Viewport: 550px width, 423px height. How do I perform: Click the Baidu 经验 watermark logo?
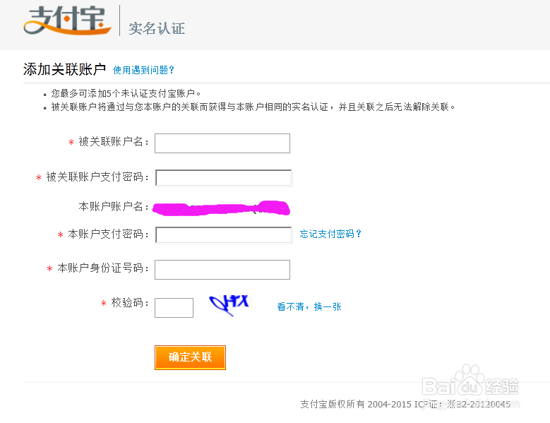470,386
